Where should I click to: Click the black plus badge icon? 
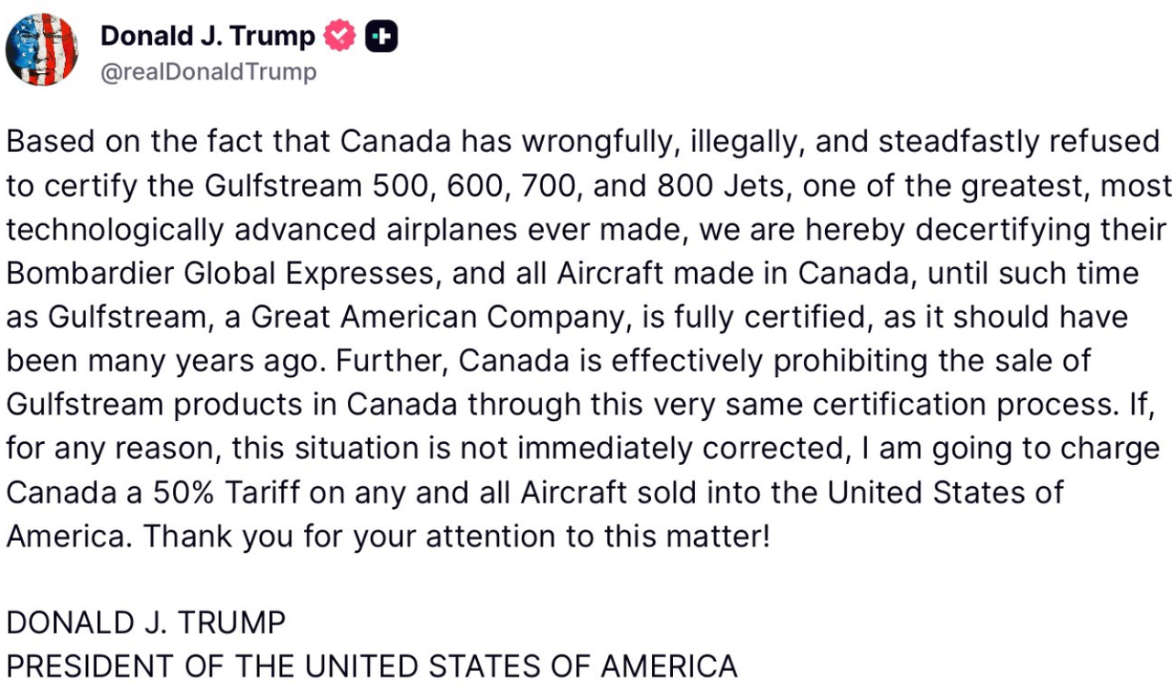point(381,37)
